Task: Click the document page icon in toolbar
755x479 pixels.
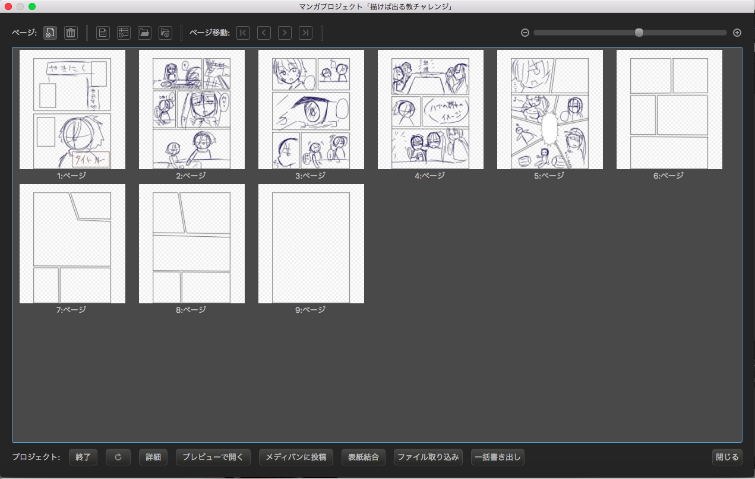Action: coord(103,33)
